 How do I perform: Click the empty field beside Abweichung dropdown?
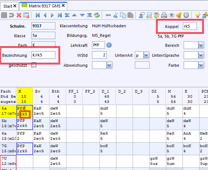[142, 65]
